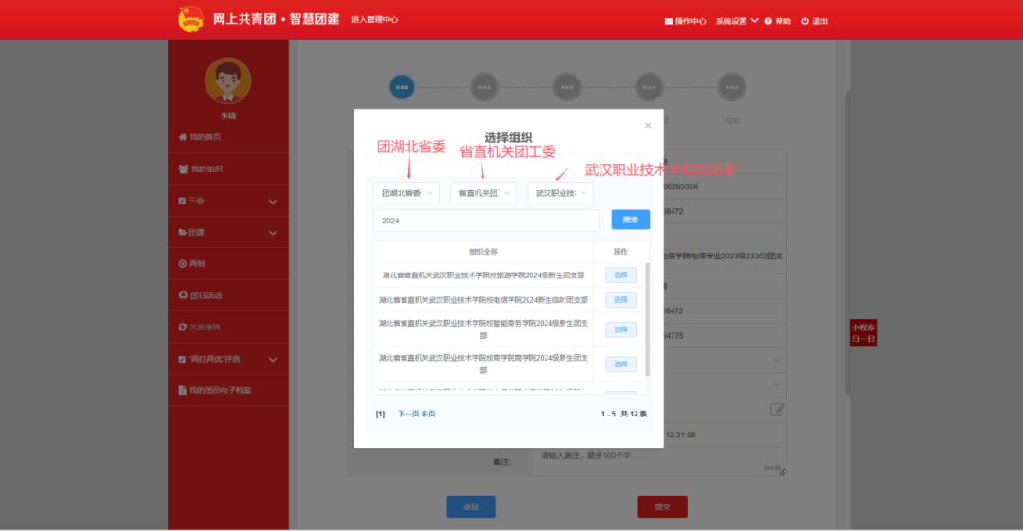Click the blue 搜索 button

click(x=630, y=220)
